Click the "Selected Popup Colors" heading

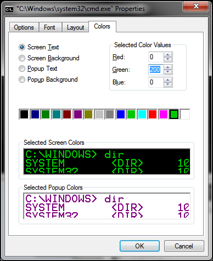pos(53,188)
